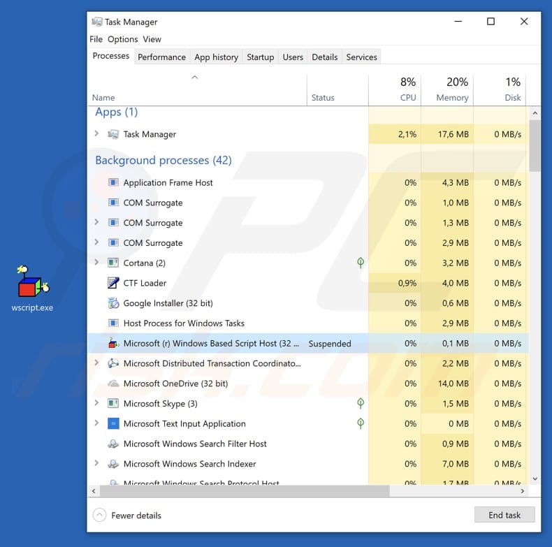Click the Suspended status text

(330, 344)
